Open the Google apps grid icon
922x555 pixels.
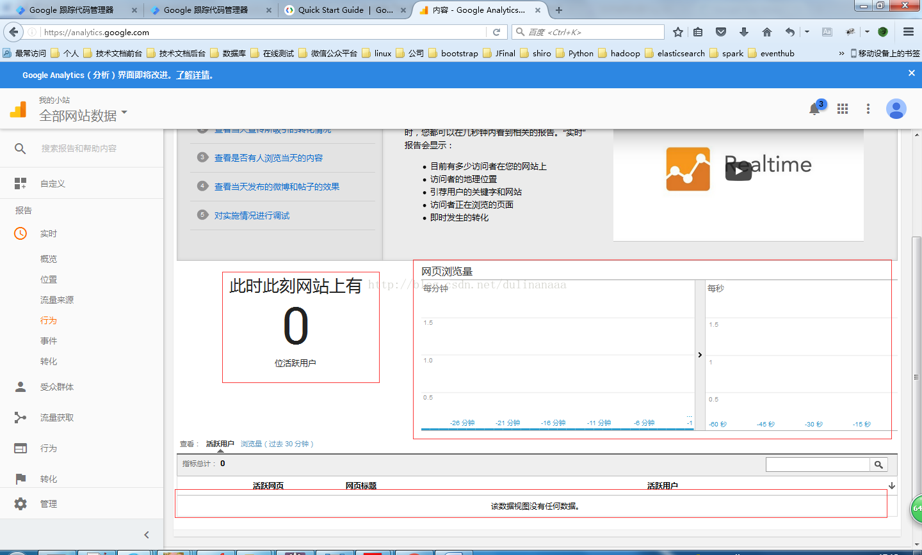[843, 109]
